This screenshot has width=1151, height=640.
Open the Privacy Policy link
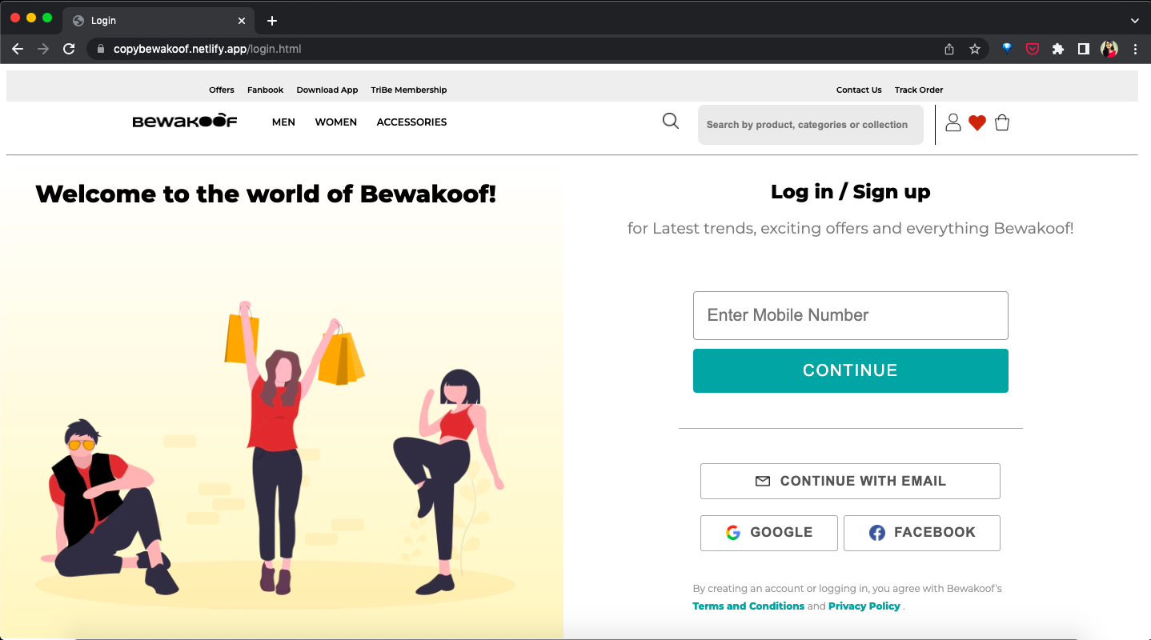pos(864,606)
